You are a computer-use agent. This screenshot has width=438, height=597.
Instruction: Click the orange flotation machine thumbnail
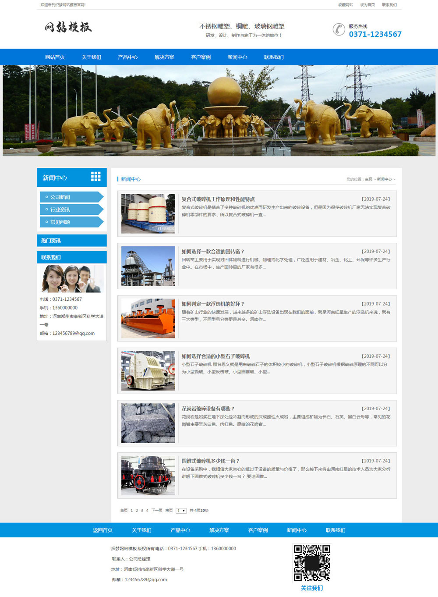pyautogui.click(x=148, y=318)
